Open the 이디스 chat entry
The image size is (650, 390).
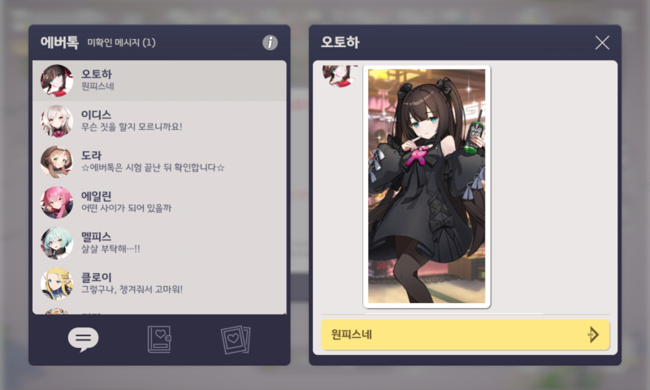[159, 121]
